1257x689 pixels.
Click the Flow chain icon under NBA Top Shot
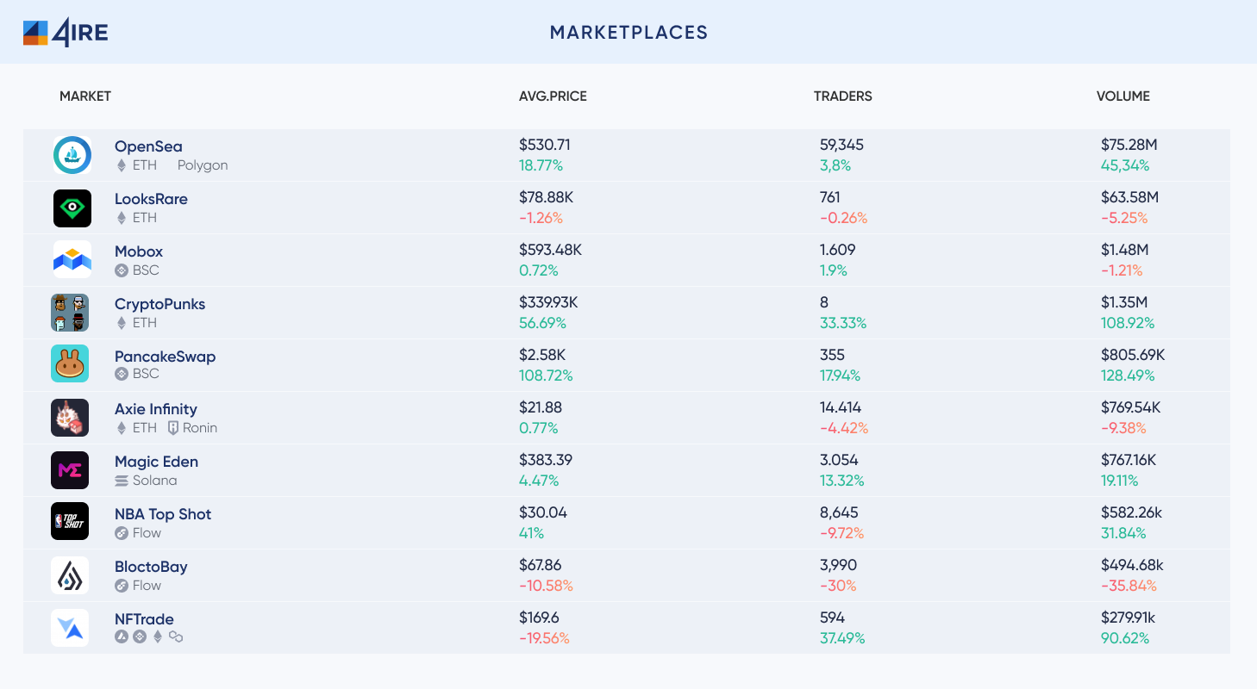coord(122,533)
